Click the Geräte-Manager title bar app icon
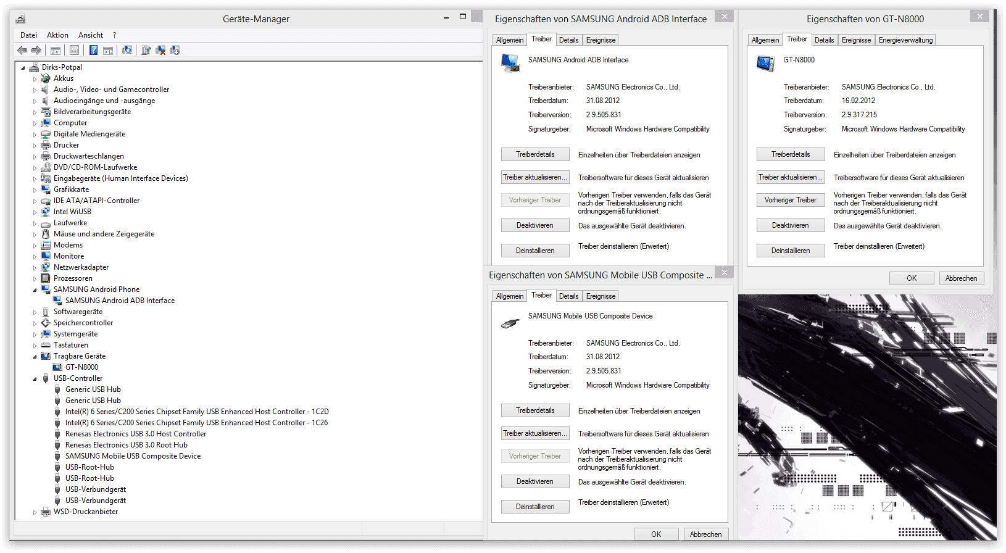 click(x=21, y=19)
